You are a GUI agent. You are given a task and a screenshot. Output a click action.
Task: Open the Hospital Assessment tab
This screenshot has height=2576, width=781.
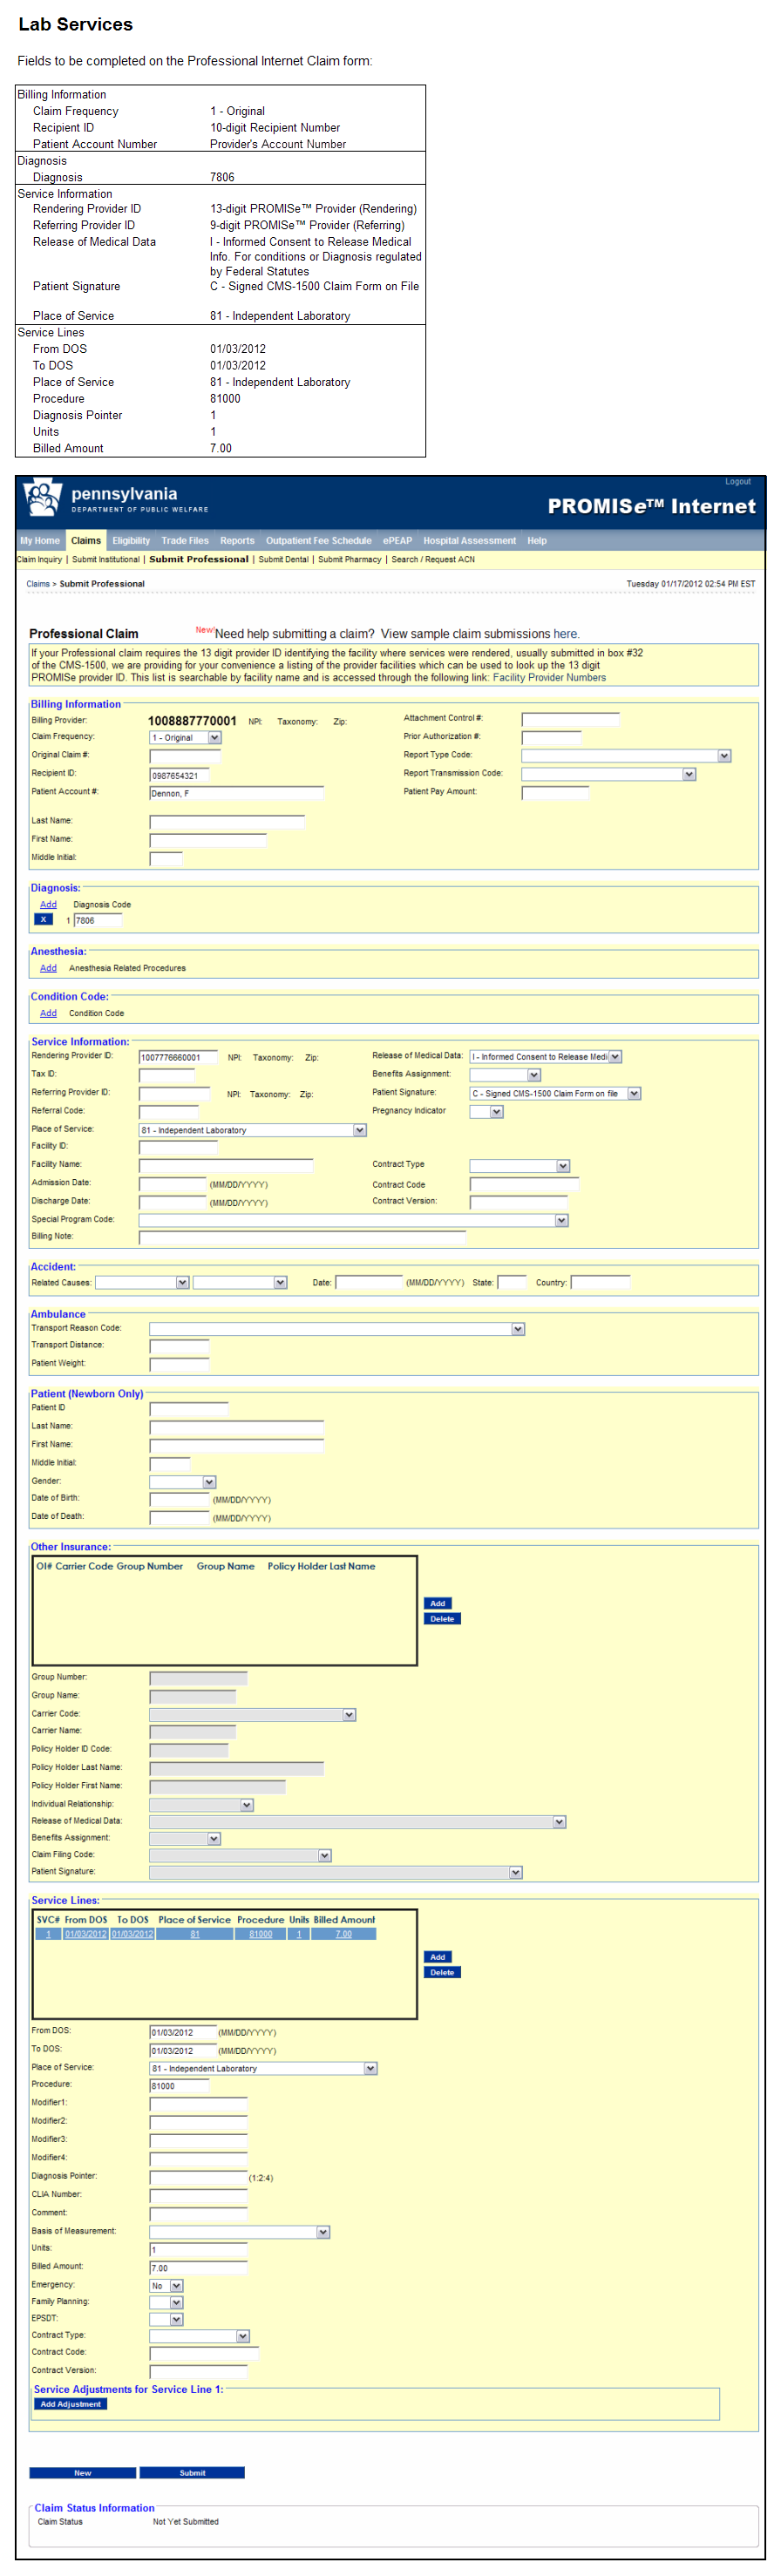[469, 540]
